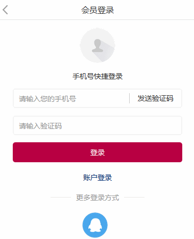Click the vertical divider beside 发送验证码
The height and width of the screenshot is (239, 194).
[x=129, y=98]
